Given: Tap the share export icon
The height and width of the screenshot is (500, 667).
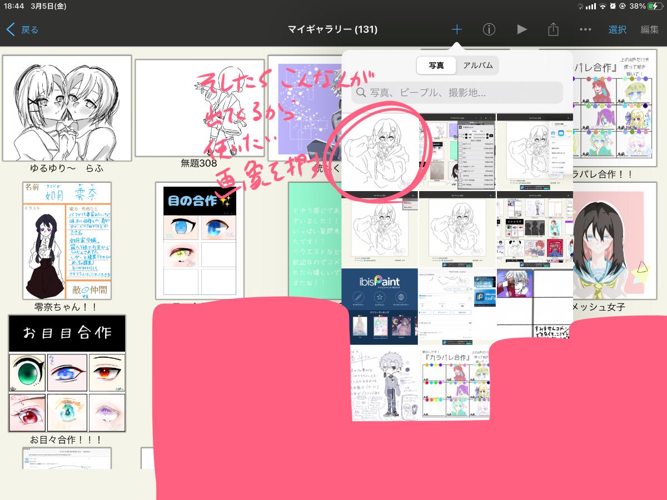Looking at the screenshot, I should click(x=553, y=29).
